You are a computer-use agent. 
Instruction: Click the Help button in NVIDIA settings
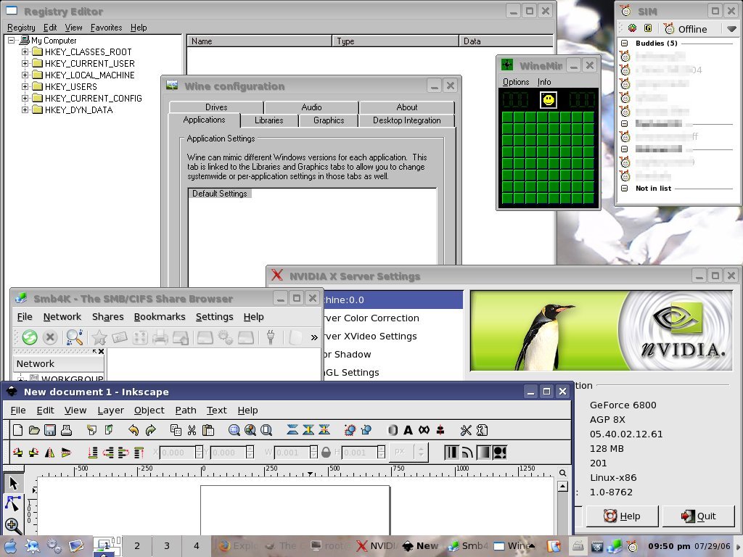click(622, 516)
